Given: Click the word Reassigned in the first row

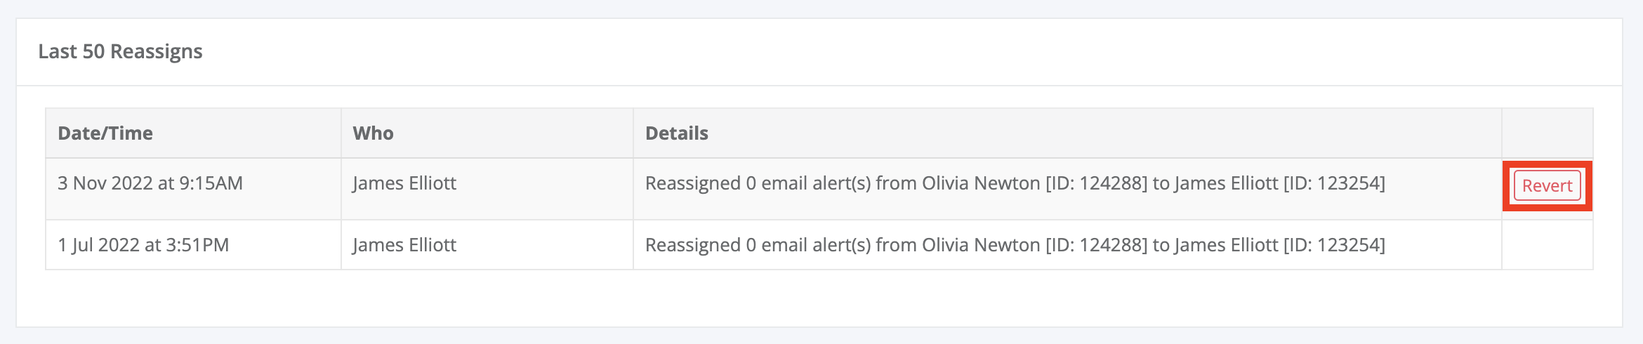Looking at the screenshot, I should (693, 184).
